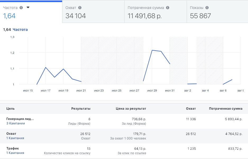Click the июл 23 axis label
The width and height of the screenshot is (248, 159).
[99, 90]
